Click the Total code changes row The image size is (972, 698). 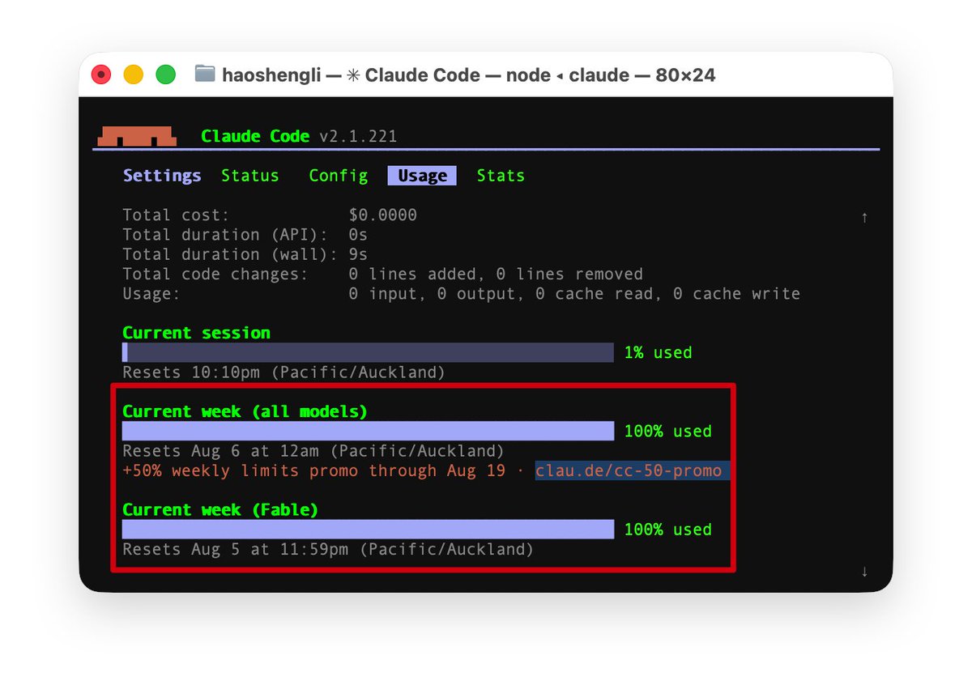tap(382, 275)
